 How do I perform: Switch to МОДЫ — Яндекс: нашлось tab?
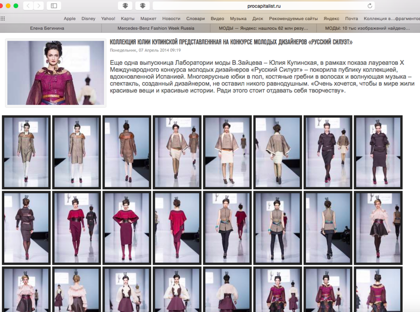click(263, 28)
